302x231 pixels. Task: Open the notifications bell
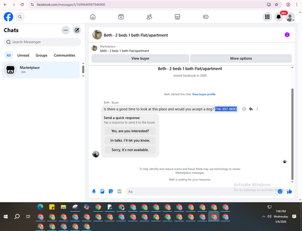pos(278,17)
